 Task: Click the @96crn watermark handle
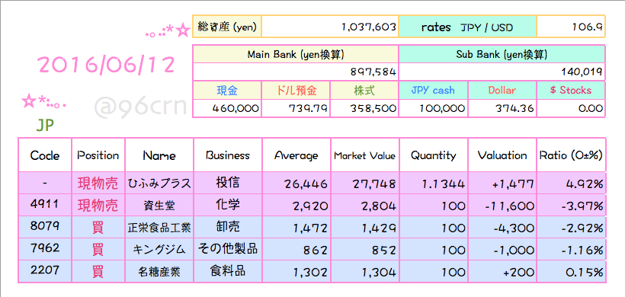click(x=141, y=106)
